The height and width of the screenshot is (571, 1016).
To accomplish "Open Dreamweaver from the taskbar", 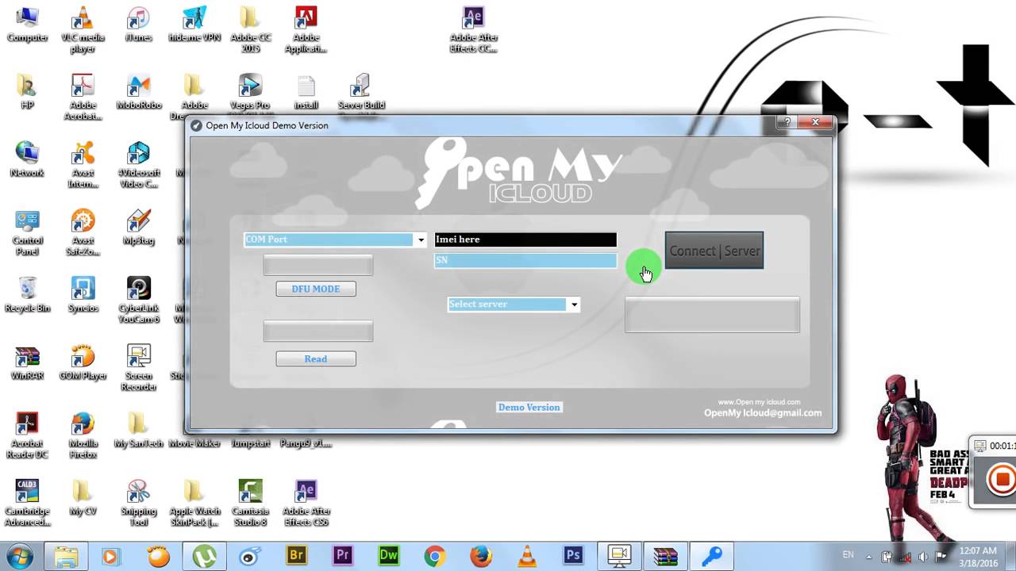I will 388,556.
